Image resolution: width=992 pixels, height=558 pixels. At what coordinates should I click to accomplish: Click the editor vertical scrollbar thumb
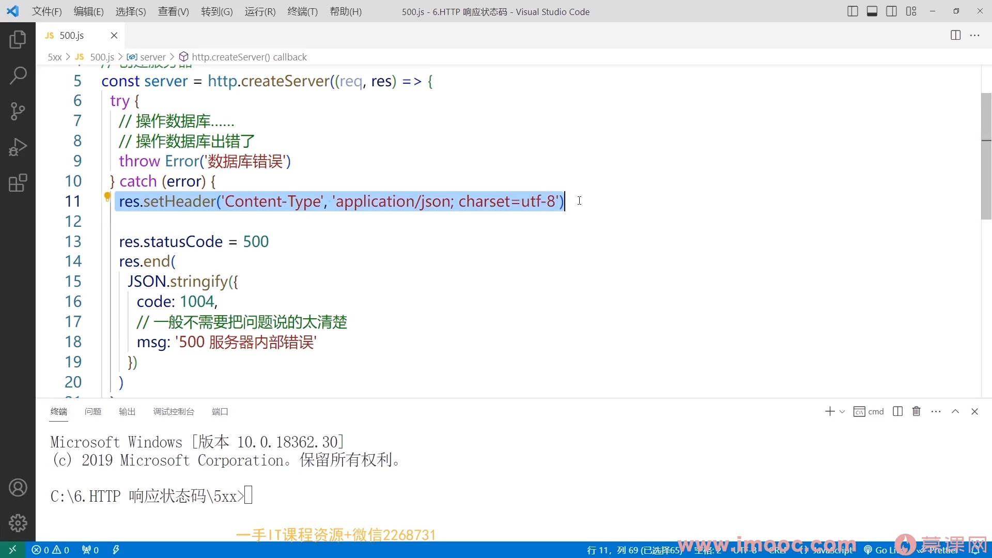tap(986, 156)
